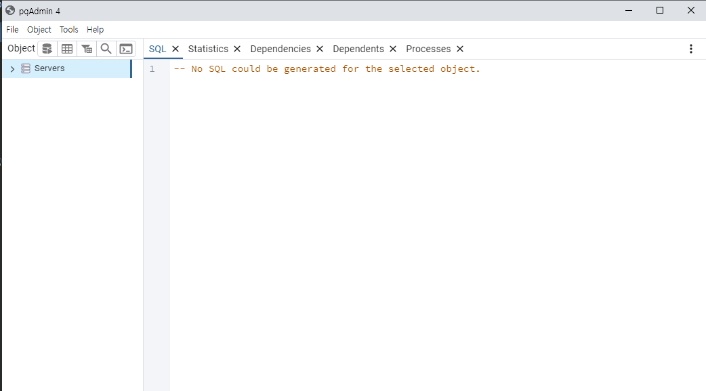Switch to the Dependents tab
Screen dimensions: 706x391
click(x=358, y=49)
